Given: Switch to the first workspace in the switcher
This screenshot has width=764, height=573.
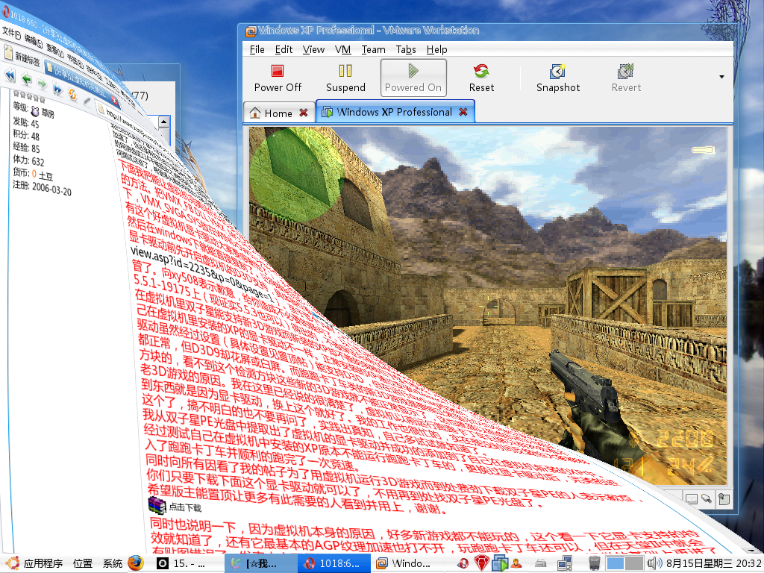Looking at the screenshot, I should coord(616,563).
